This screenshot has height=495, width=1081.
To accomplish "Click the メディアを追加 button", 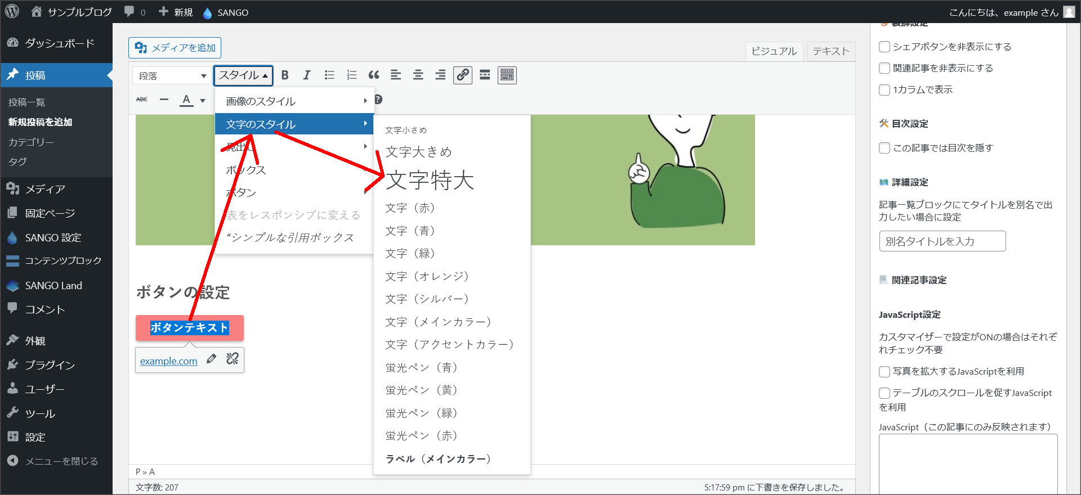I will [175, 48].
